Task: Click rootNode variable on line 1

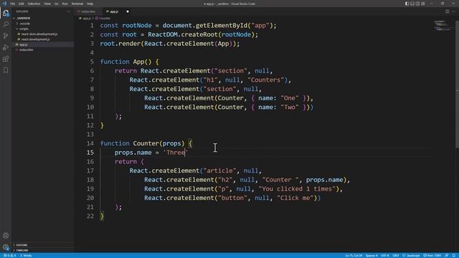Action: click(x=137, y=26)
